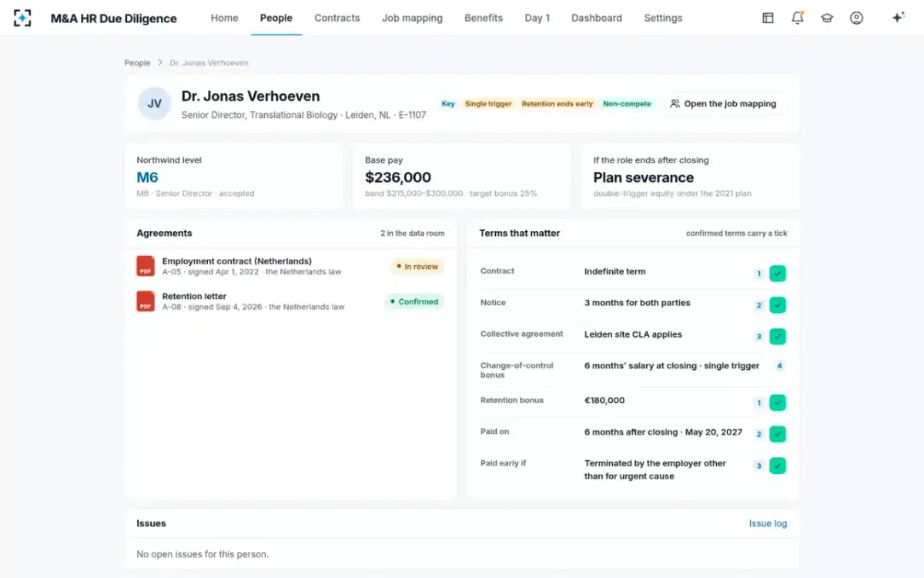Click the PDF icon for Retention letter
The height and width of the screenshot is (578, 924).
[x=146, y=301]
